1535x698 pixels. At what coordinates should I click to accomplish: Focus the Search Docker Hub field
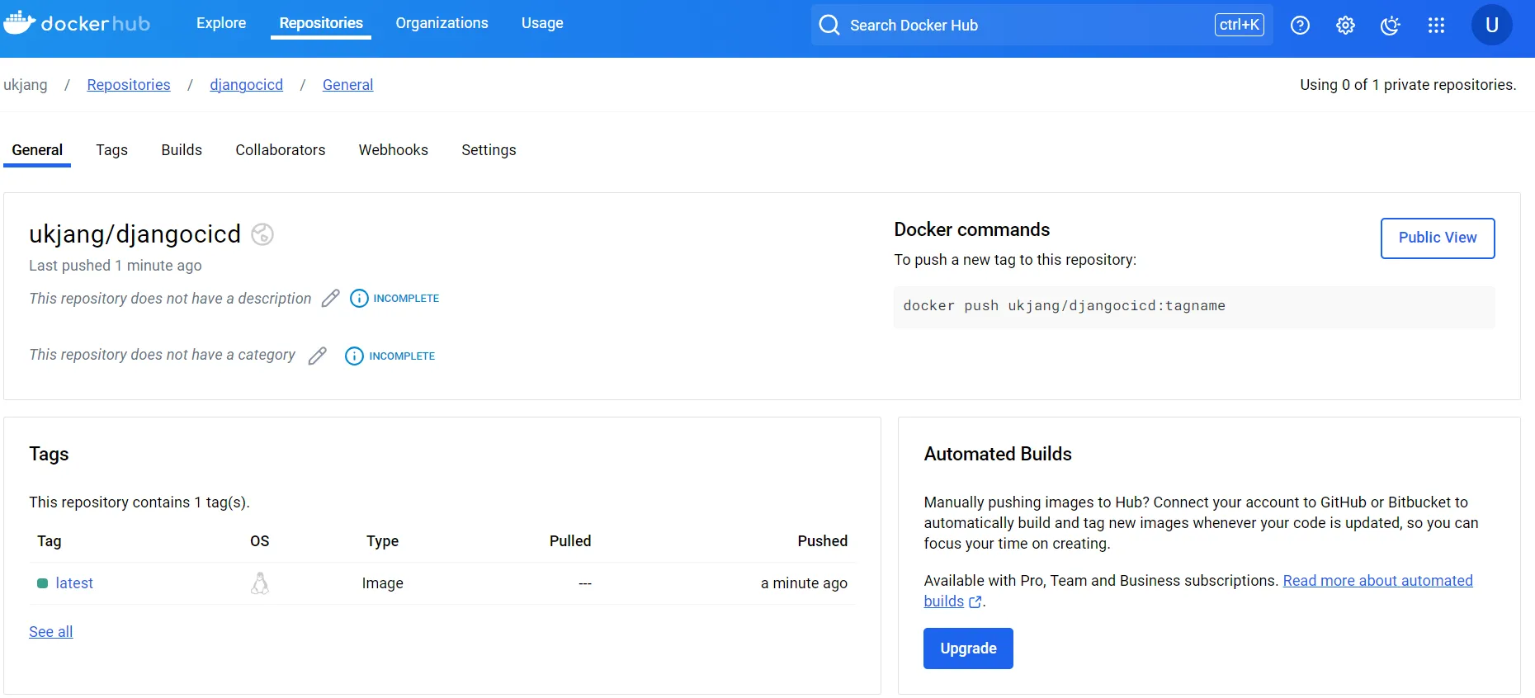[1041, 25]
